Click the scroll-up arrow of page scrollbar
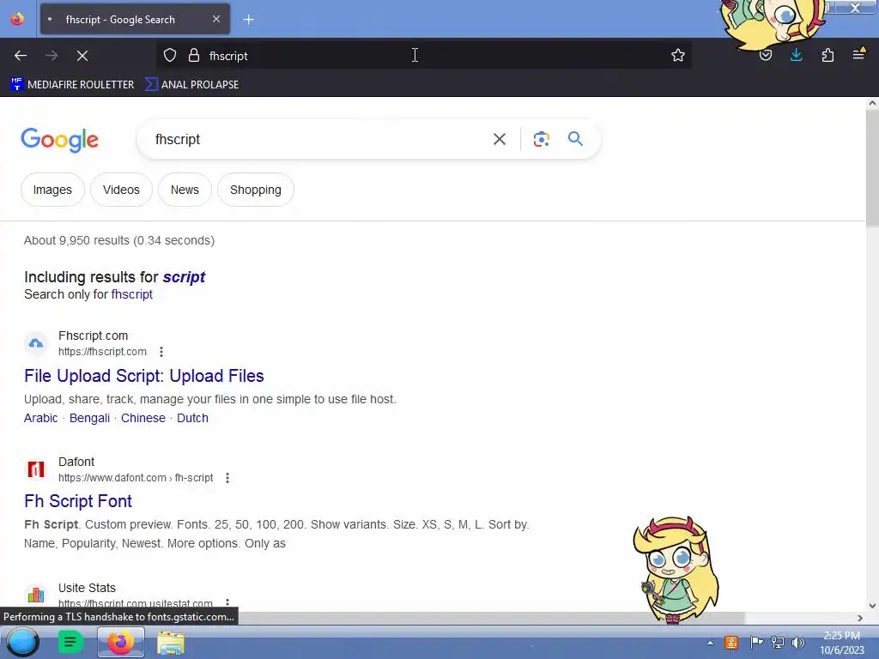Screen dimensions: 879x659 pos(872,103)
